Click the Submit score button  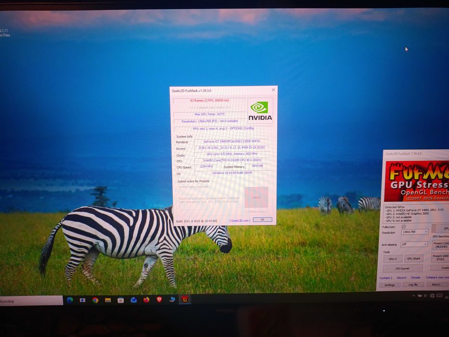(x=256, y=197)
